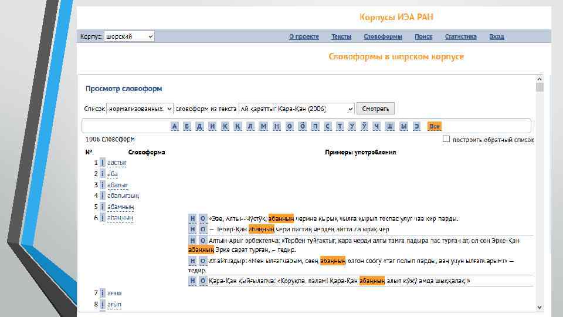Open the Поиск menu link
563x317 pixels.
(423, 36)
